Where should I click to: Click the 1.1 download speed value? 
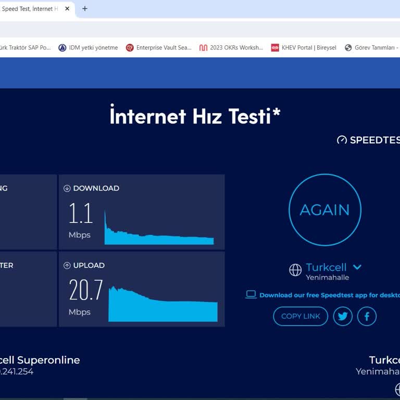[81, 213]
